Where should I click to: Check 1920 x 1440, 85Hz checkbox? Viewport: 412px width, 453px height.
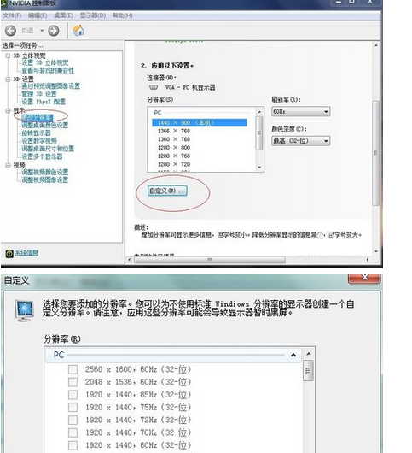pyautogui.click(x=73, y=395)
